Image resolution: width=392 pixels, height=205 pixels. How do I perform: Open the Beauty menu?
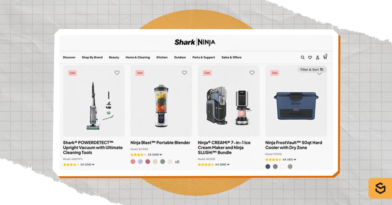[114, 57]
